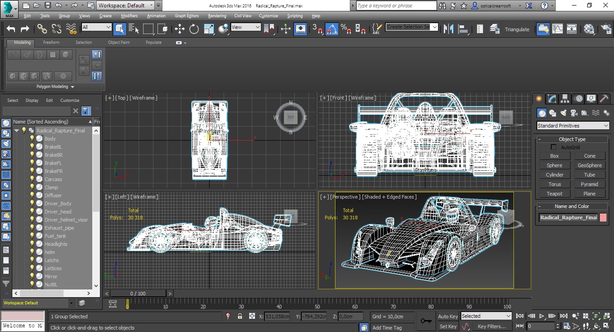The height and width of the screenshot is (332, 614).
Task: Open the Hierarchy command panel tab
Action: pyautogui.click(x=565, y=99)
